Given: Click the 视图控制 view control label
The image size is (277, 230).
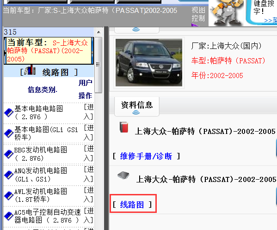Looking at the screenshot, I should tap(198, 14).
